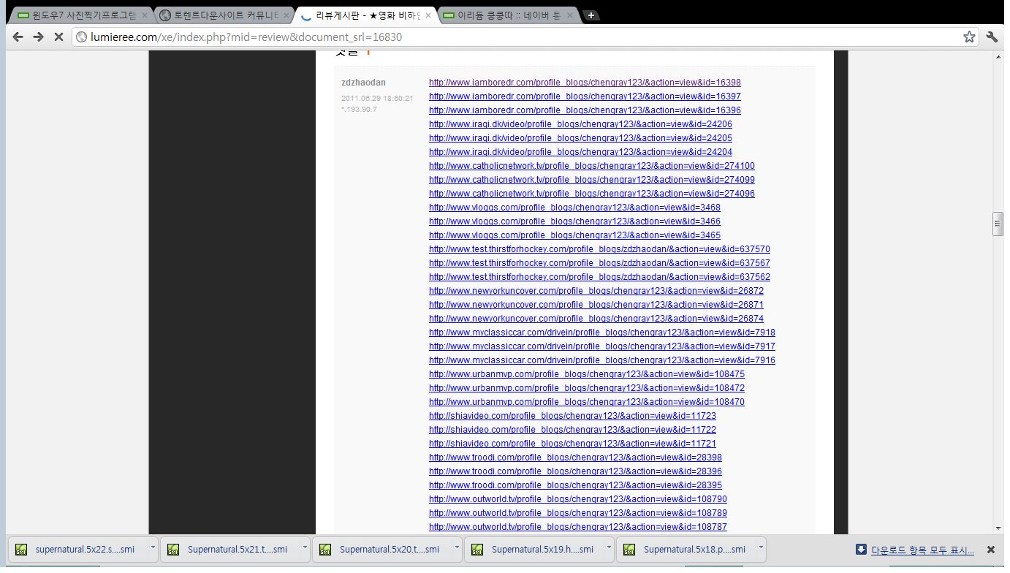This screenshot has height=573, width=1010.
Task: Open the vloggs.com link ending id=3465
Action: pyautogui.click(x=574, y=235)
